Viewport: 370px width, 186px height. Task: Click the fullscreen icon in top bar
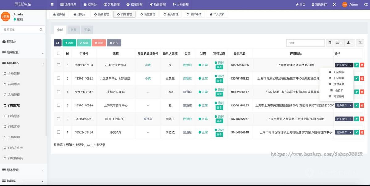334,4
